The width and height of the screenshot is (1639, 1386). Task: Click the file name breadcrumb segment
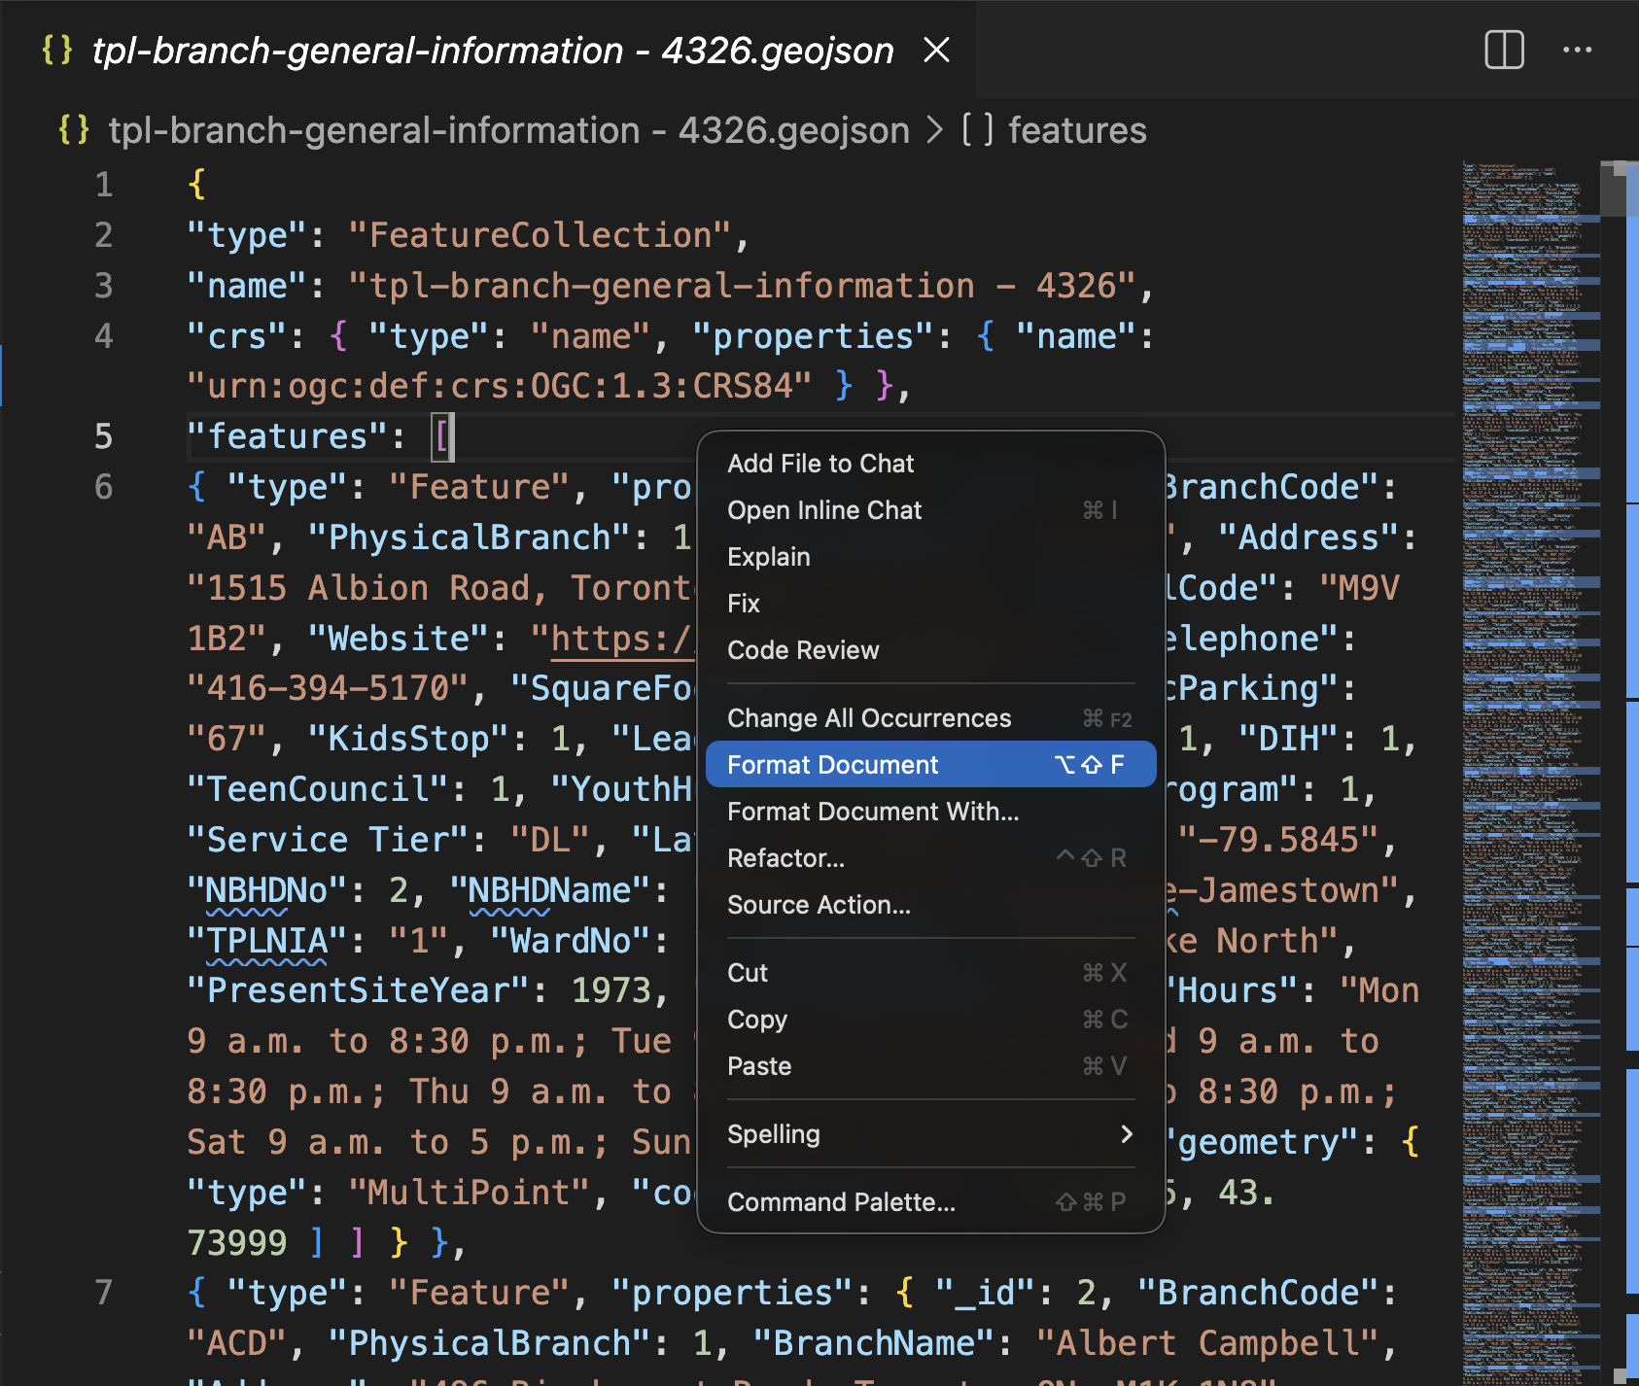point(508,129)
